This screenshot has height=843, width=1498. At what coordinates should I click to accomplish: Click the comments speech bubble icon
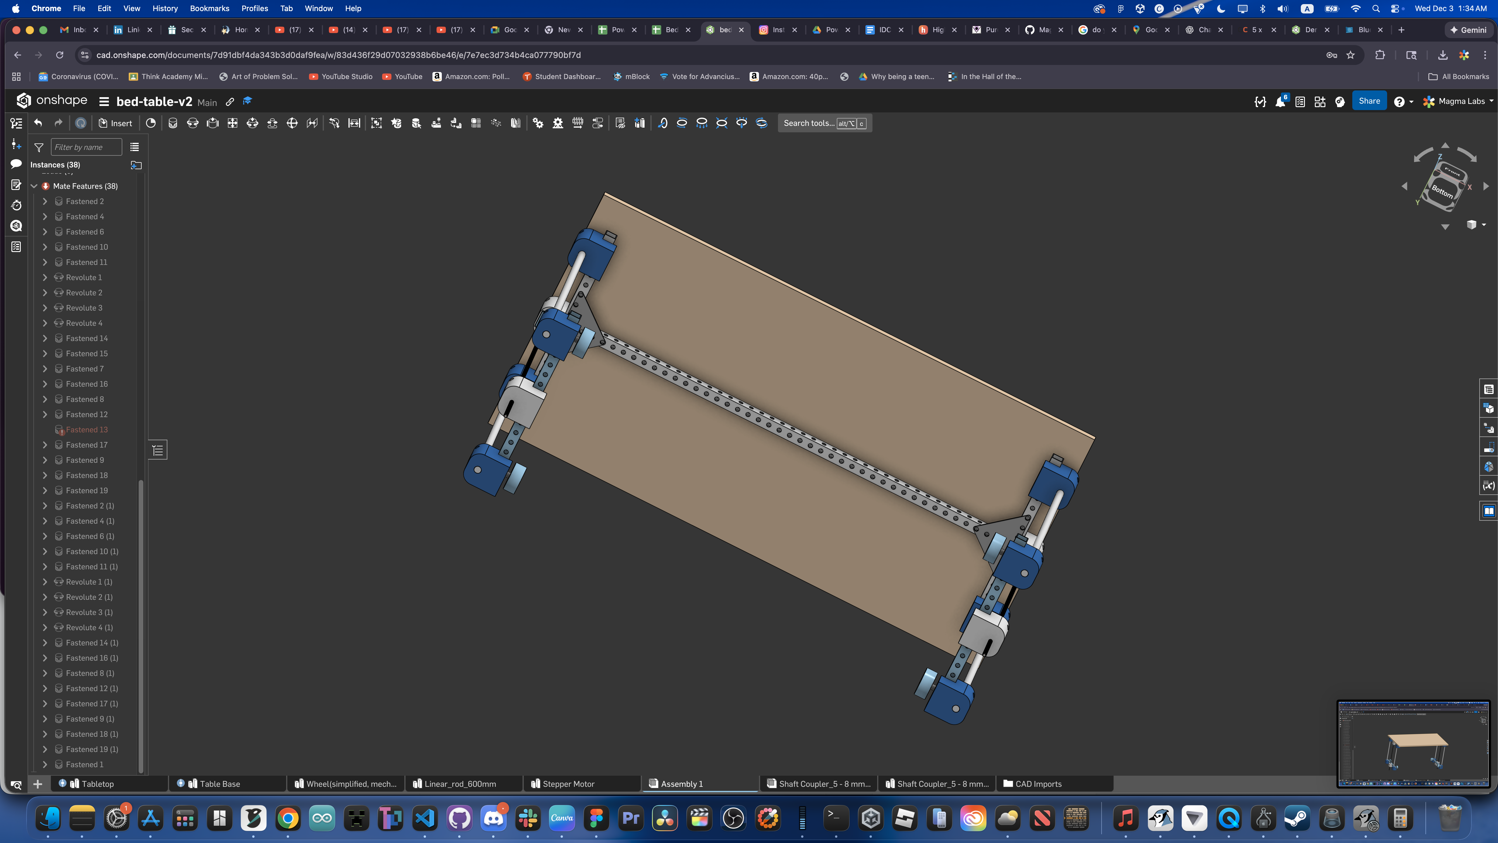(x=16, y=164)
